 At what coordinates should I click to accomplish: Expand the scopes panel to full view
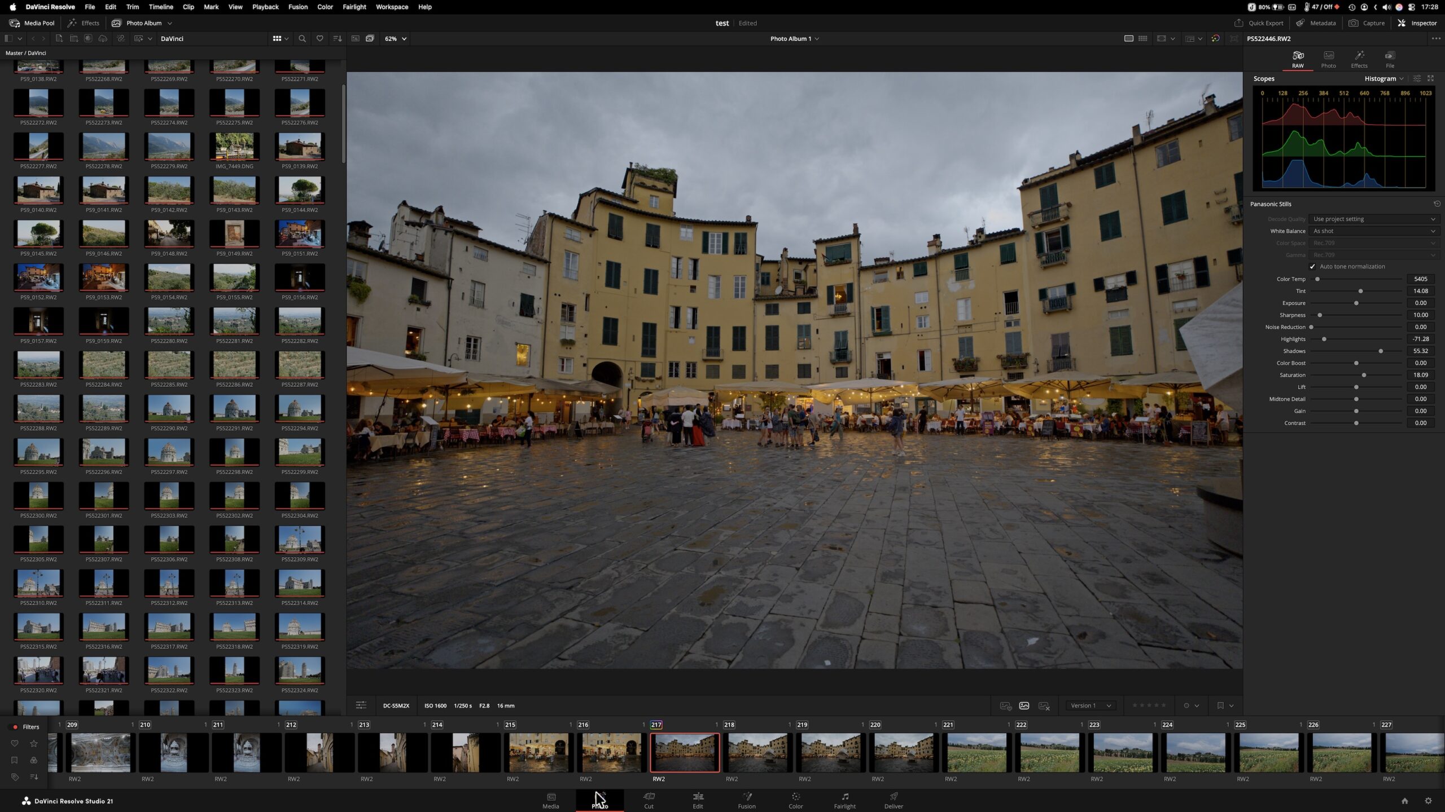click(x=1431, y=78)
